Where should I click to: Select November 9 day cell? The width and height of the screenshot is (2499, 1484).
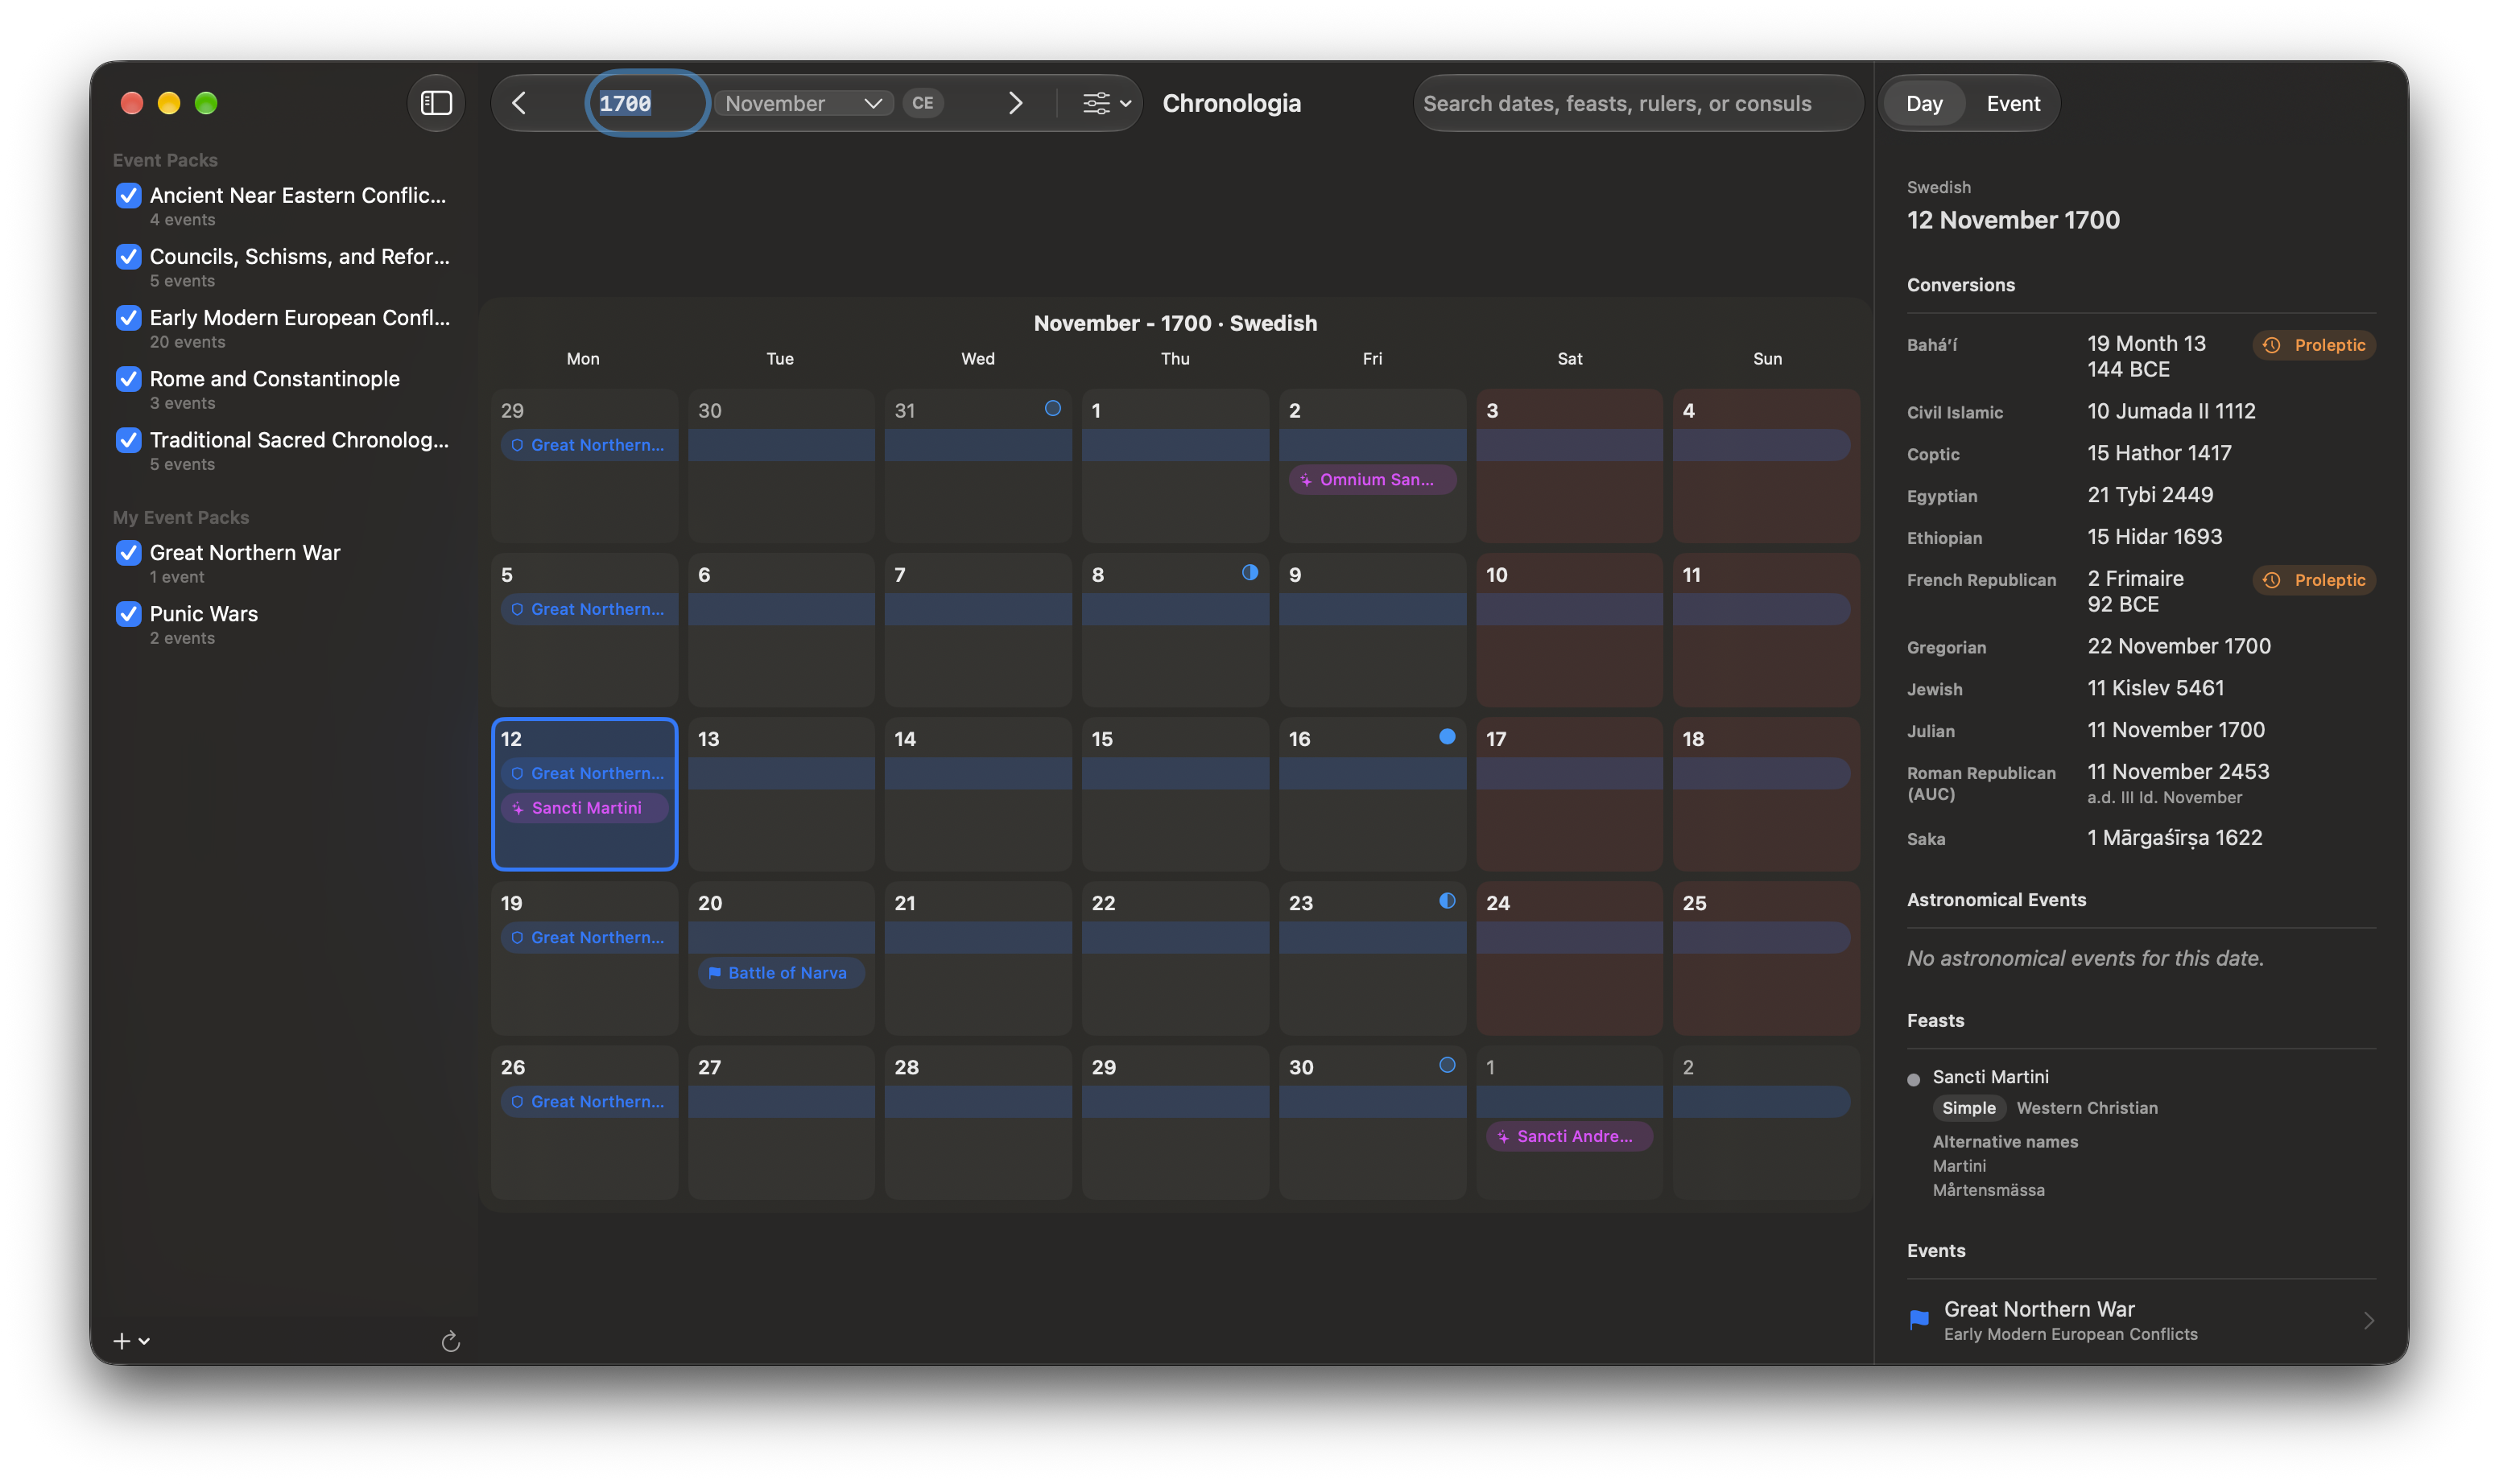[1372, 630]
